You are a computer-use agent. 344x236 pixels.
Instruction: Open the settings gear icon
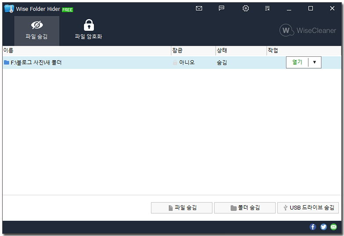(246, 8)
